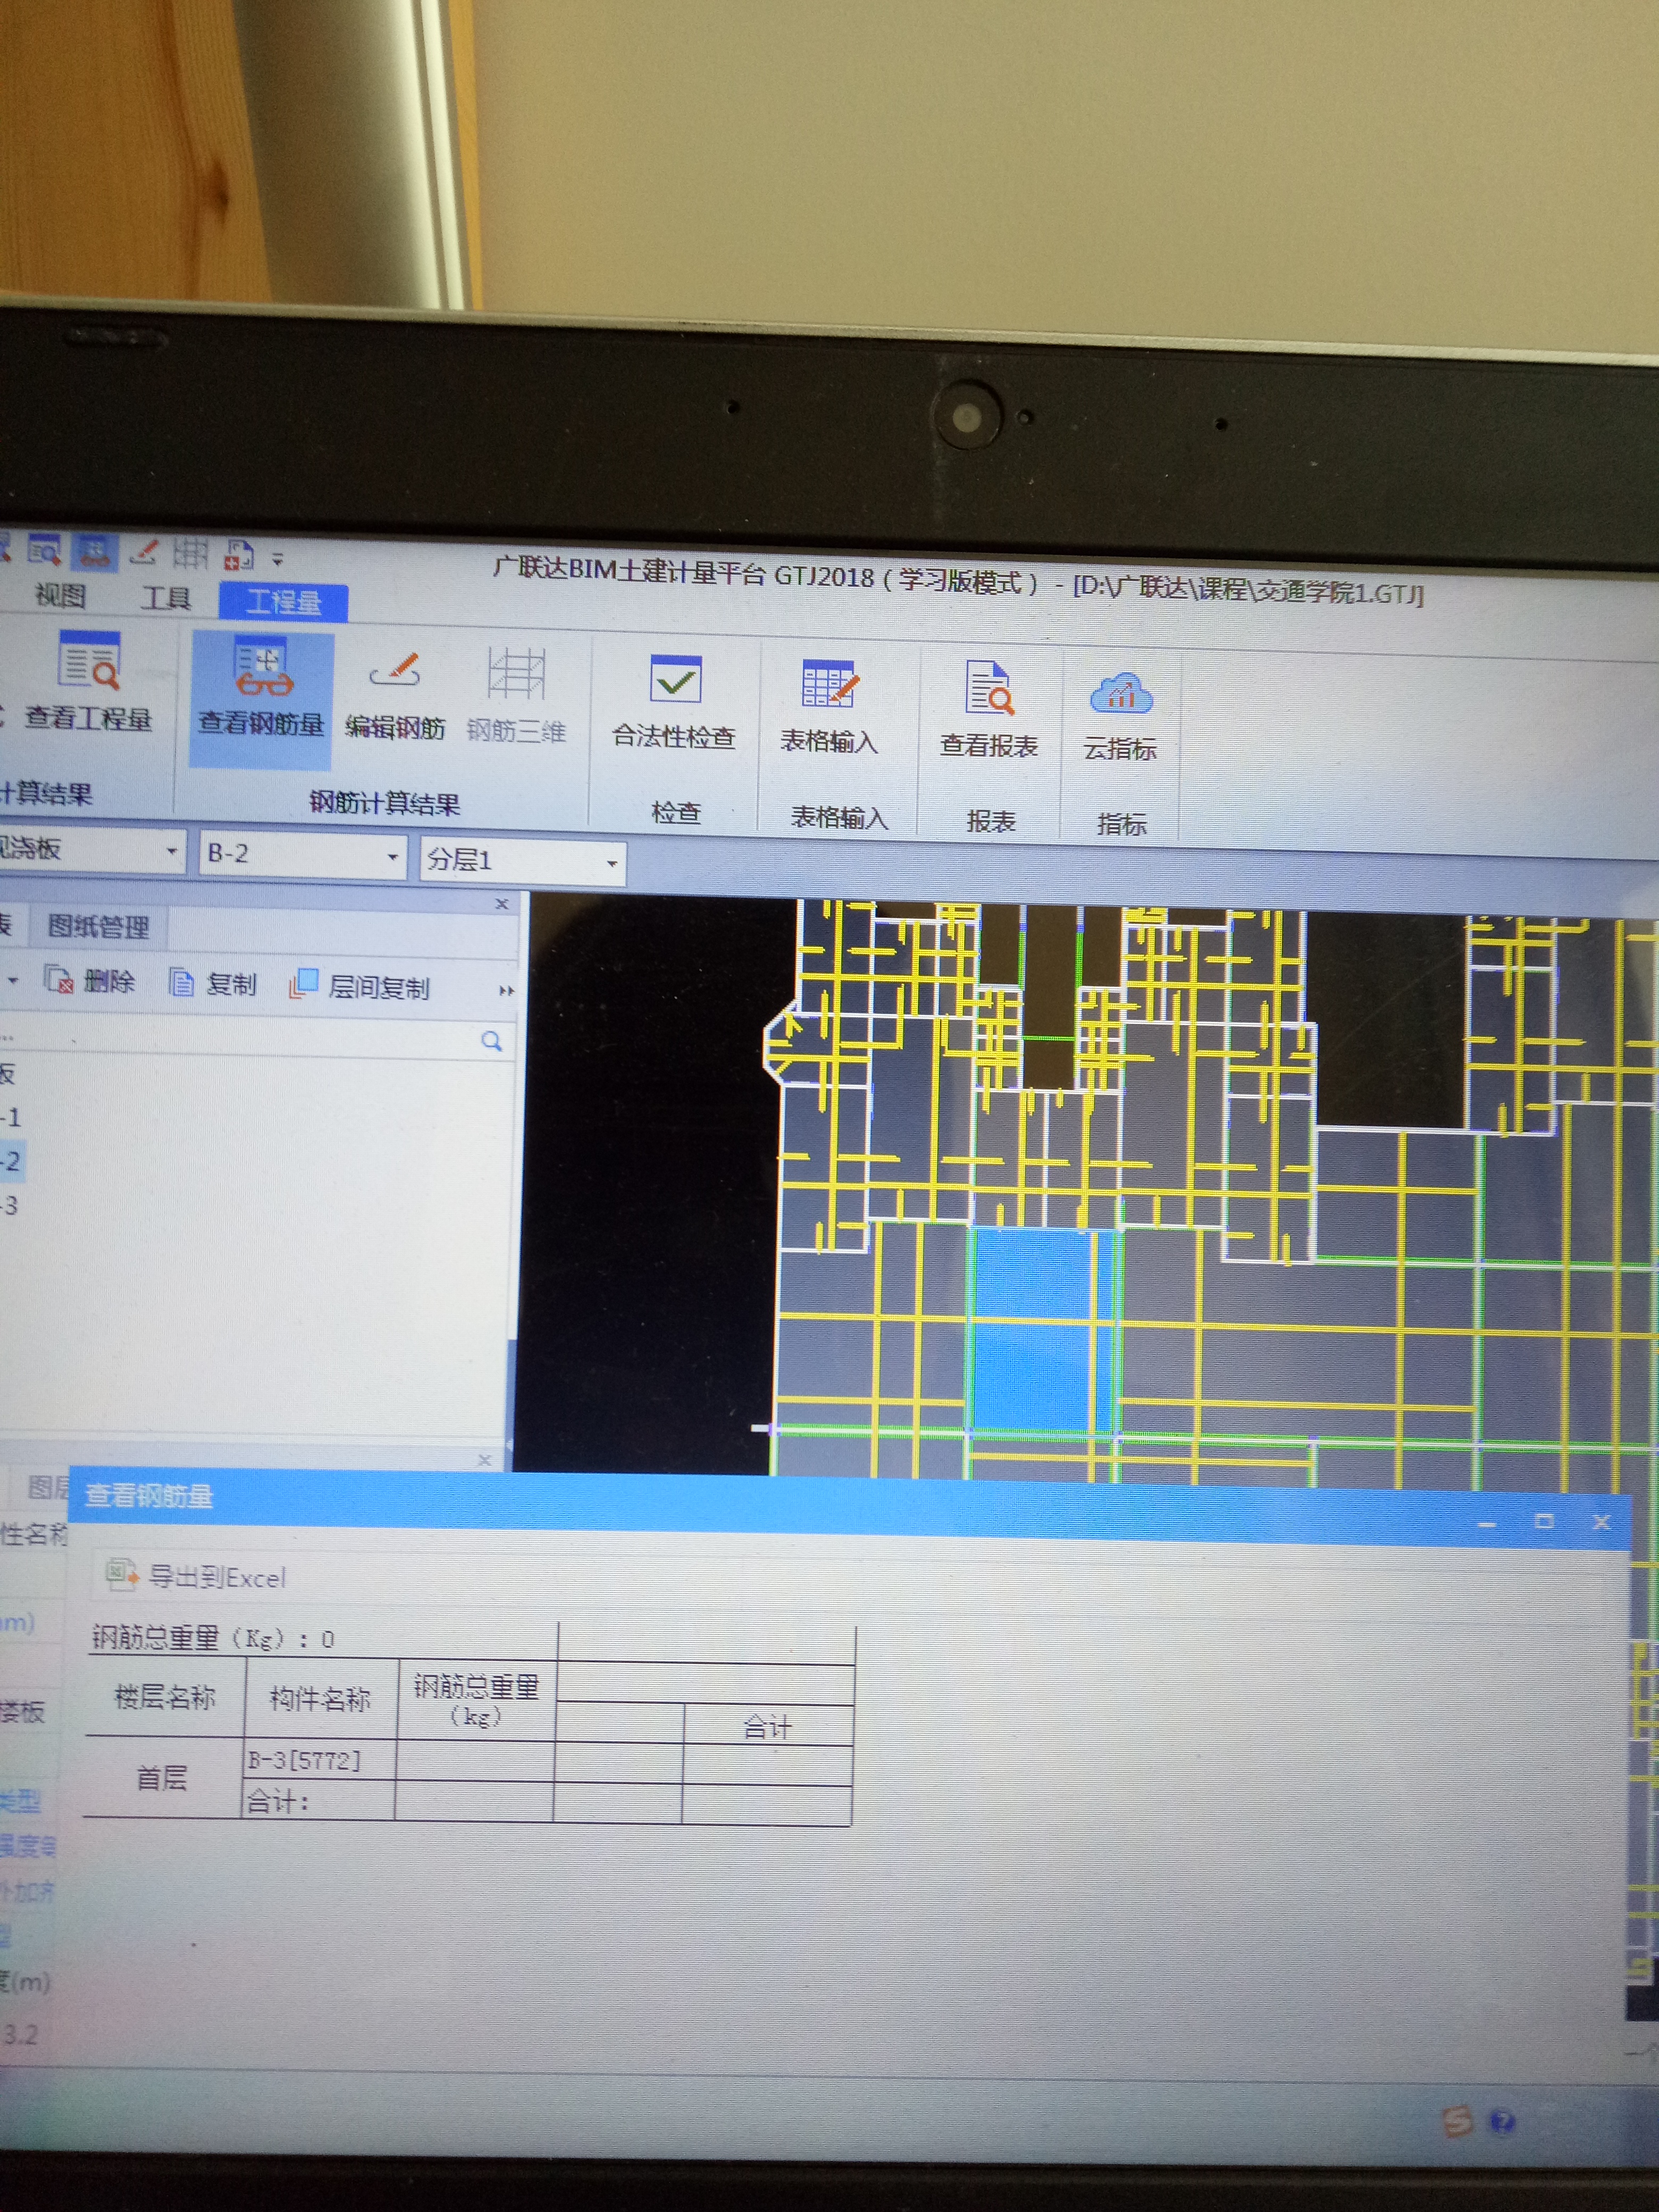Screen dimensions: 1659x2212
Task: Click the 楼层名称 column header
Action: point(165,1697)
